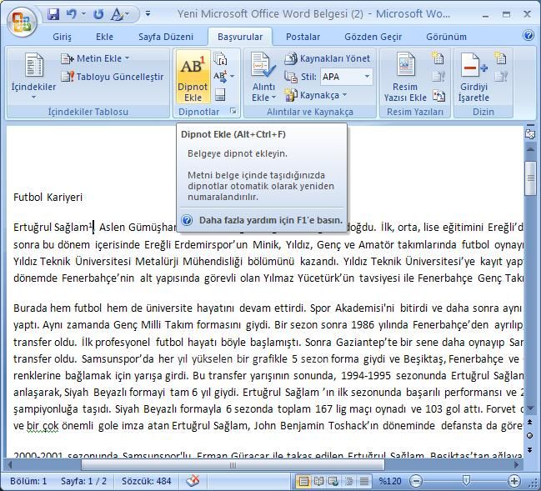Open the Gözden Geçir tab
541x491 pixels.
(373, 37)
